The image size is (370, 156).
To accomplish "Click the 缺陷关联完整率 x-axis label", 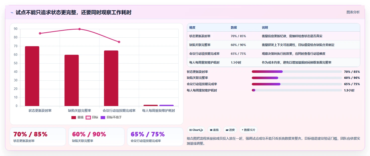I will [79, 111].
